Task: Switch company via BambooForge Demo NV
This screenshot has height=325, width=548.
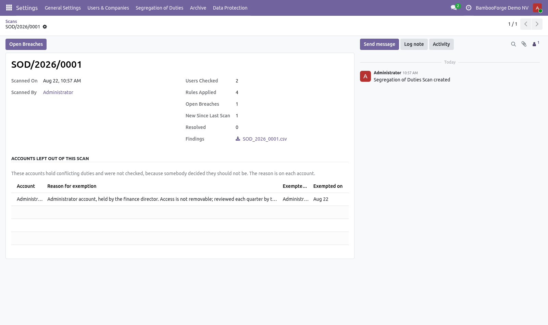Action: pos(502,8)
